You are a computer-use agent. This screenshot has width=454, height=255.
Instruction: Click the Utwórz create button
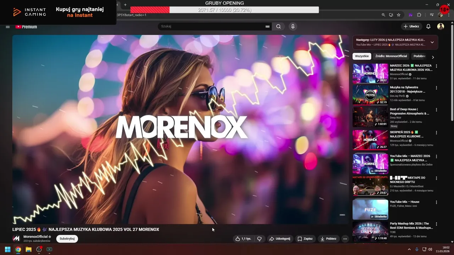pos(411,27)
